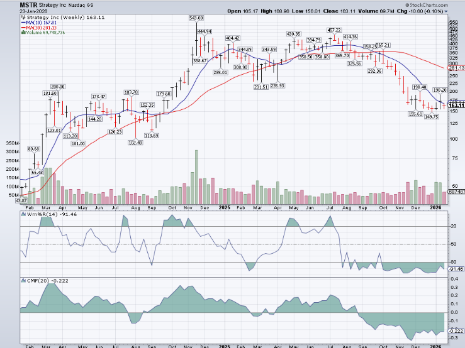This screenshot has width=465, height=348.
Task: Select the 457.22 high price annotation
Action: point(334,30)
